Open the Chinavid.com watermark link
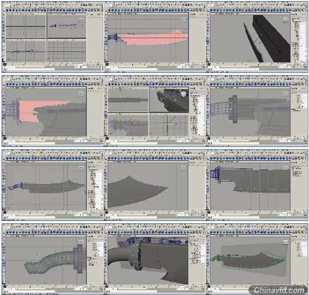The width and height of the screenshot is (309, 295). pos(279,290)
